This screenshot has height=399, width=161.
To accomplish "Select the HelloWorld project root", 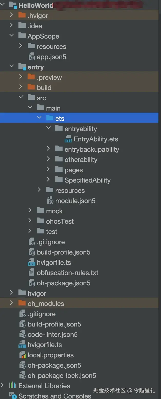I will tap(36, 5).
